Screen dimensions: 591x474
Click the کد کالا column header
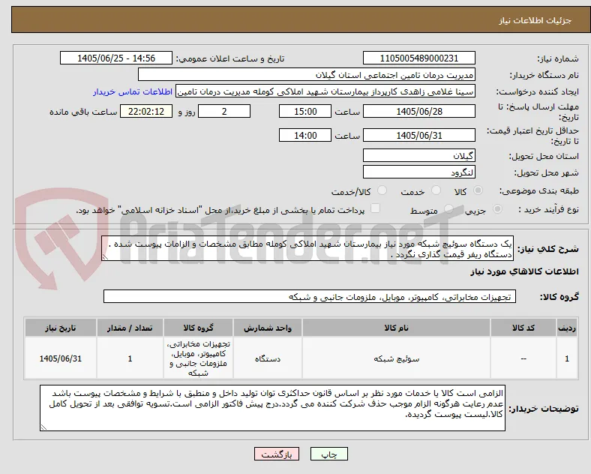[x=523, y=328]
